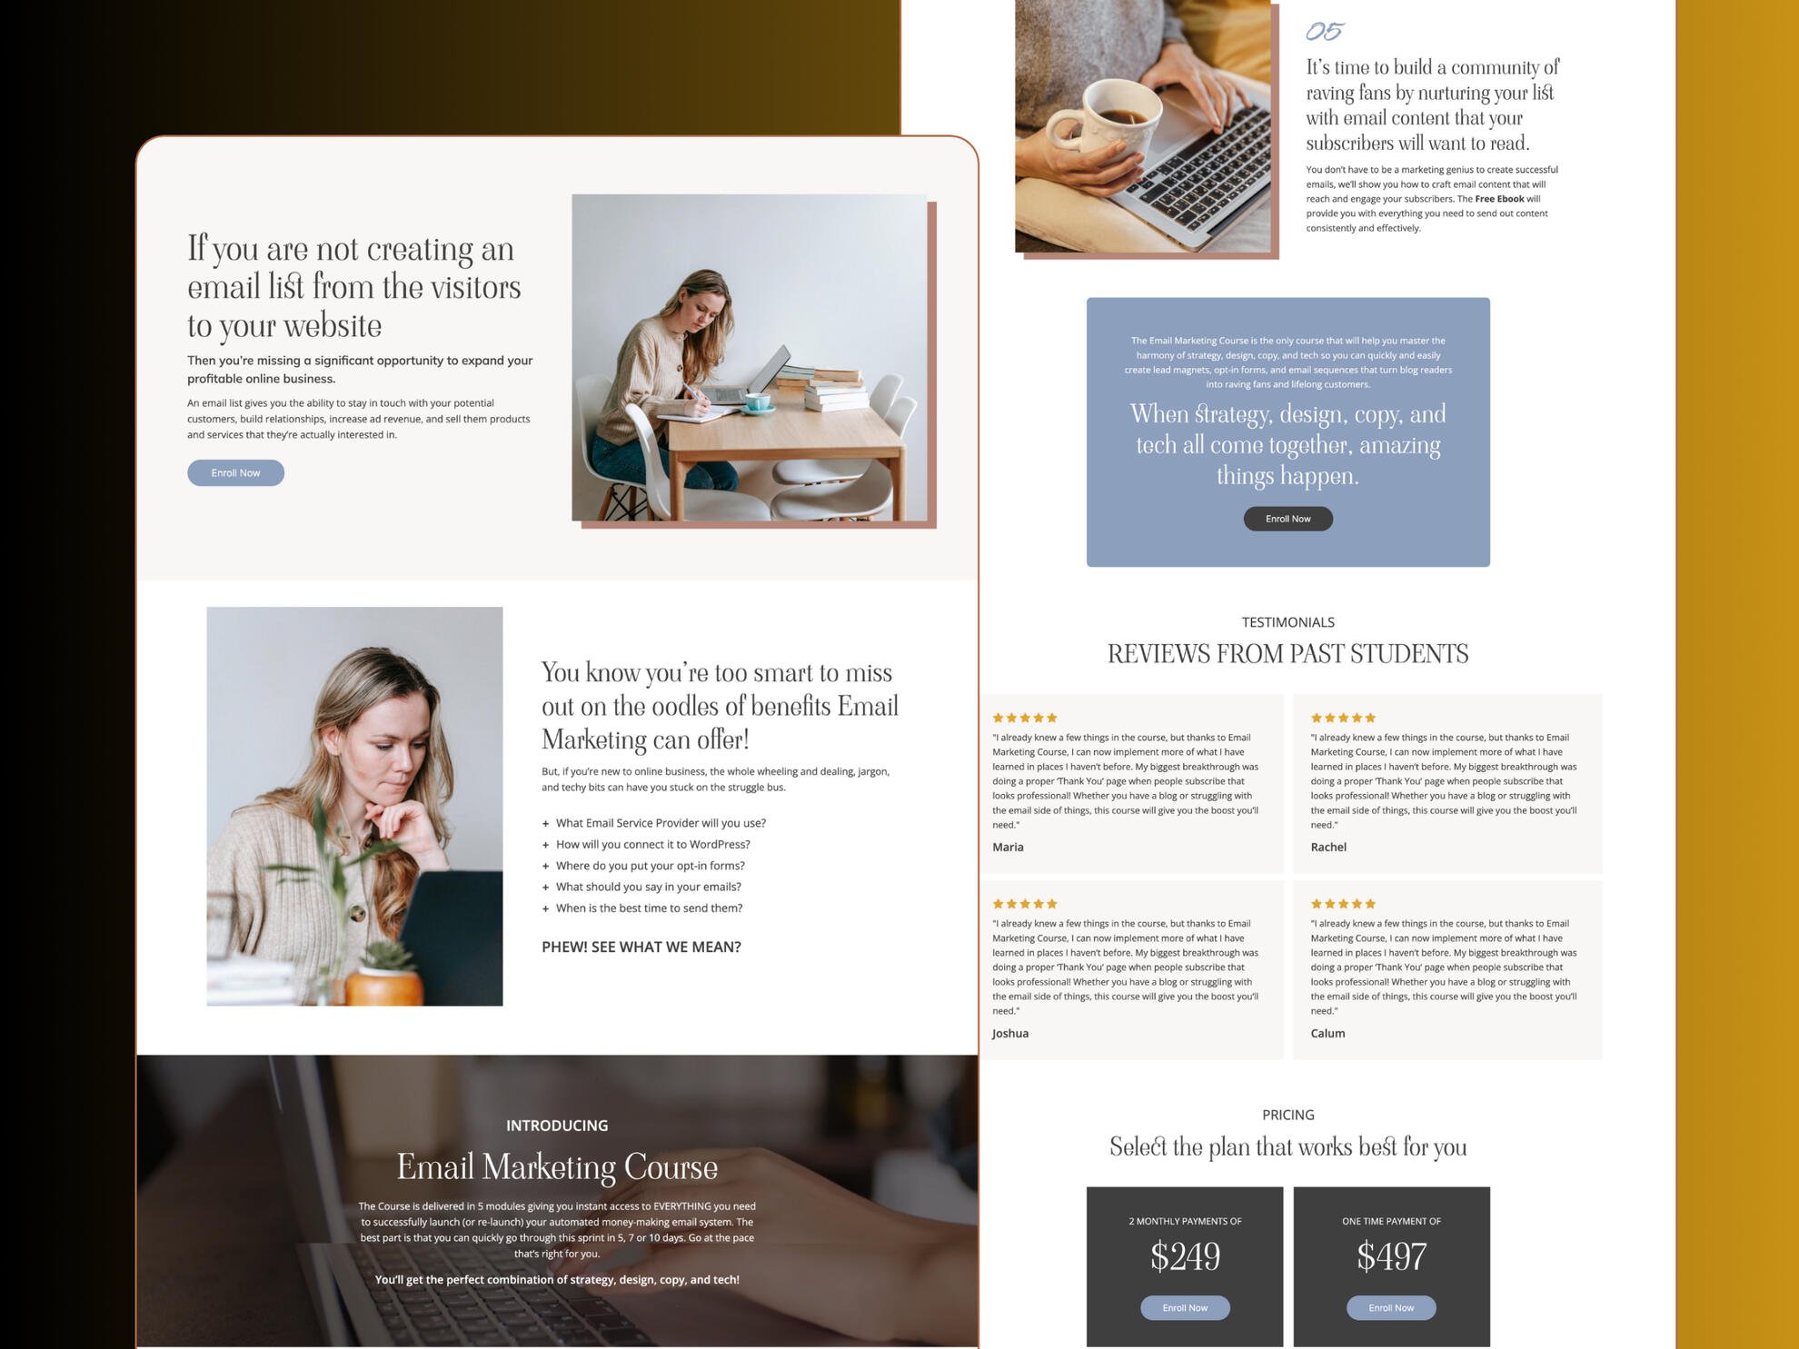Click the 'Enroll Now' button in hero section

pyautogui.click(x=236, y=471)
